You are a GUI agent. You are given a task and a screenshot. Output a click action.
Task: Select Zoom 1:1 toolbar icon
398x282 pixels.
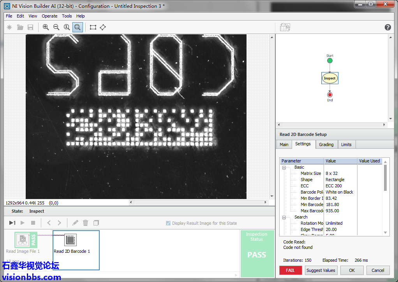click(x=67, y=27)
